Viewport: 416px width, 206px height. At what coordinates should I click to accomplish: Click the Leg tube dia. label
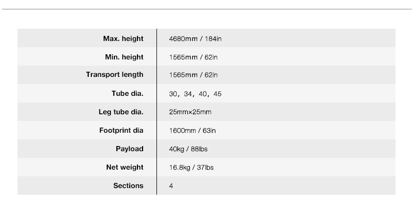pyautogui.click(x=121, y=112)
